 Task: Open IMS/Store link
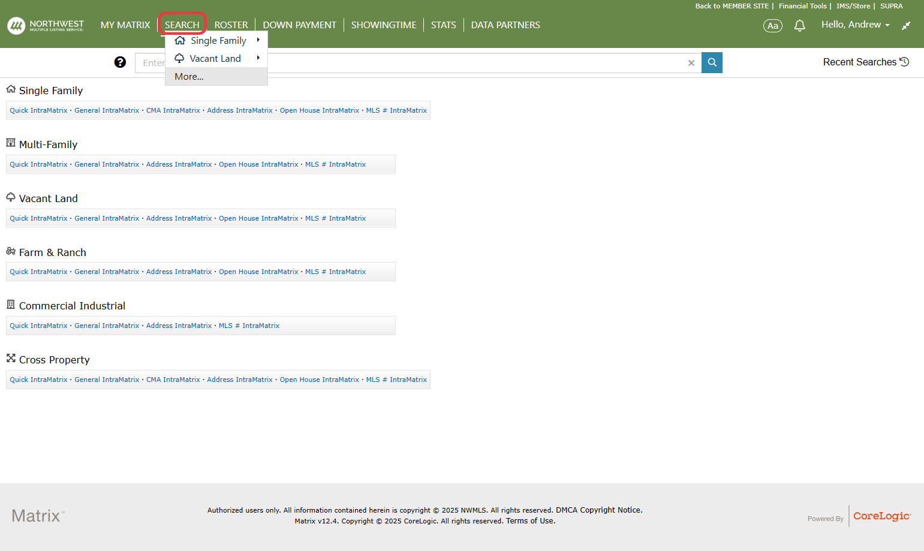coord(853,6)
